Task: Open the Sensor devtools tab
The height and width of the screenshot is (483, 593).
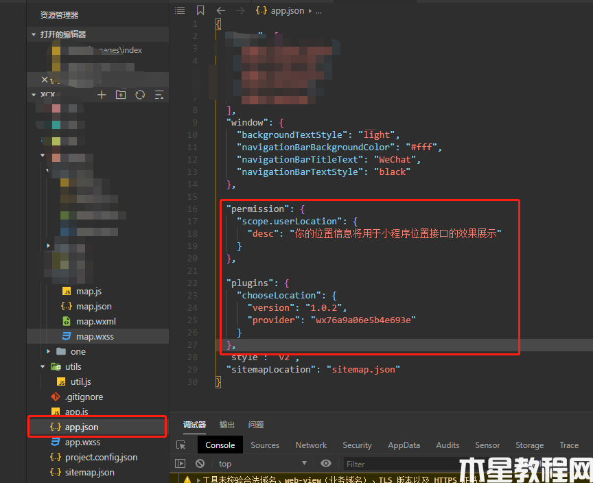Action: click(x=487, y=445)
